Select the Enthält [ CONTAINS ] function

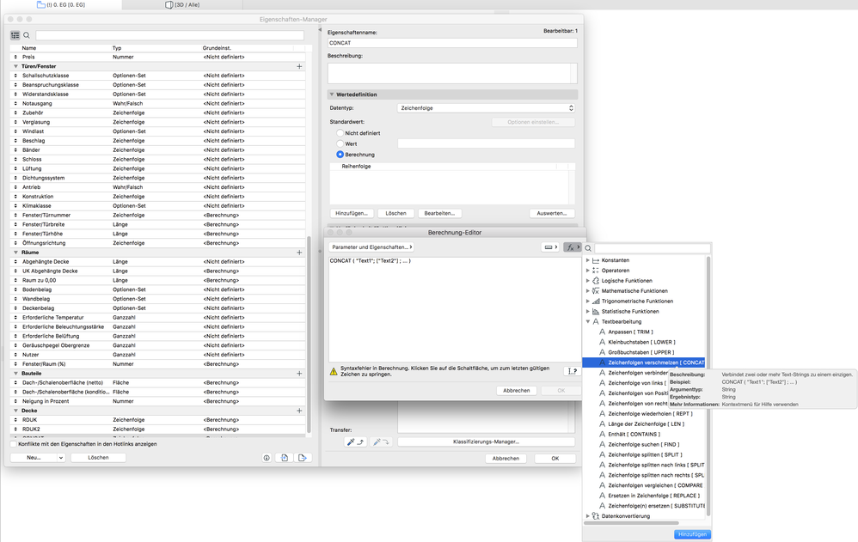click(x=634, y=435)
